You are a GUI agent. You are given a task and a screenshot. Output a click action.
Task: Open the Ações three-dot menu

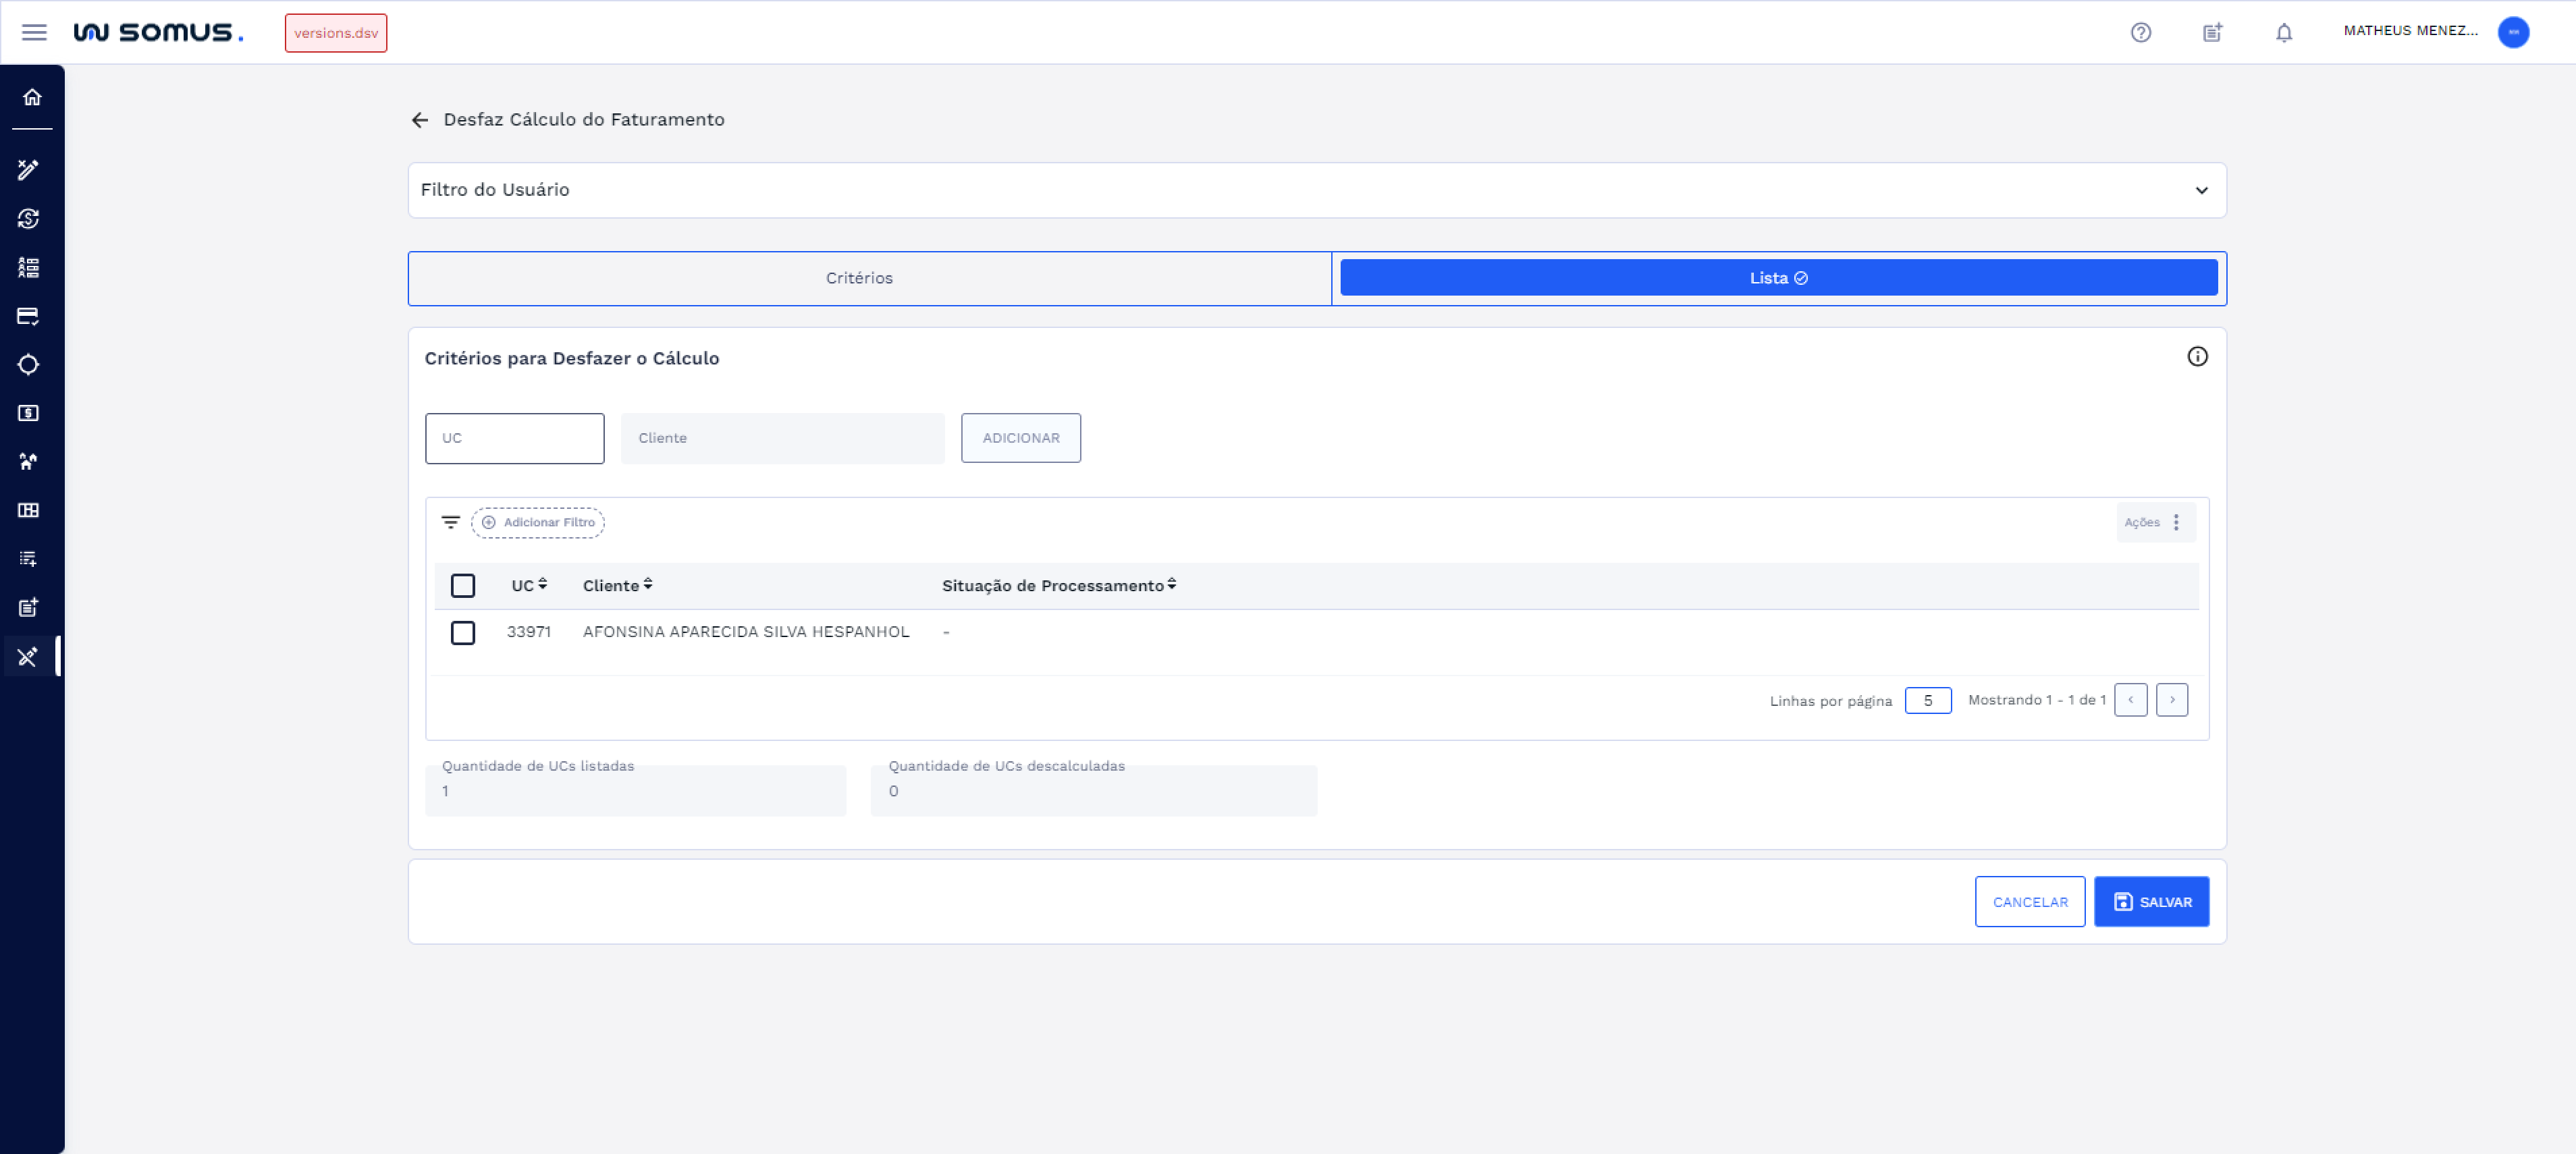point(2176,522)
